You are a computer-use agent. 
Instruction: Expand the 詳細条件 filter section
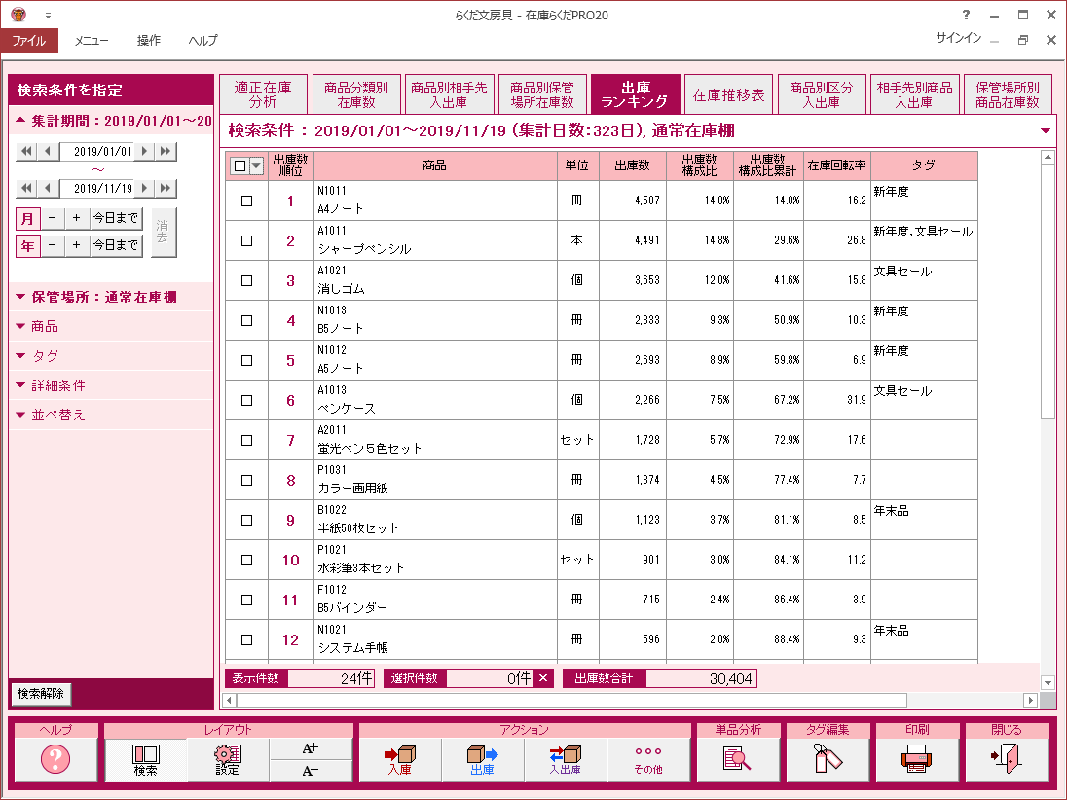click(x=110, y=385)
